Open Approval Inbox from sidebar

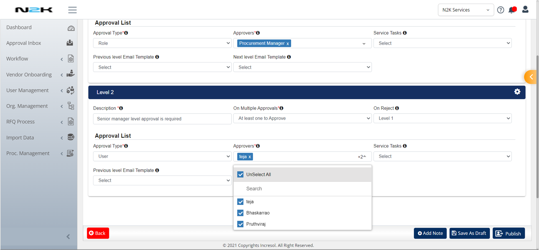click(x=24, y=43)
